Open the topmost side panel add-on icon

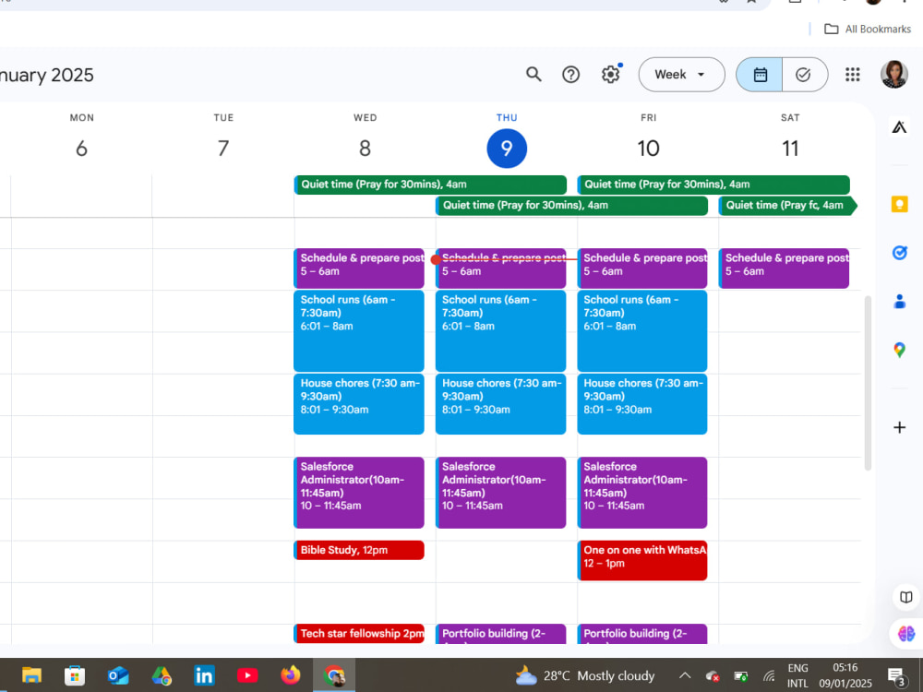[x=899, y=126]
